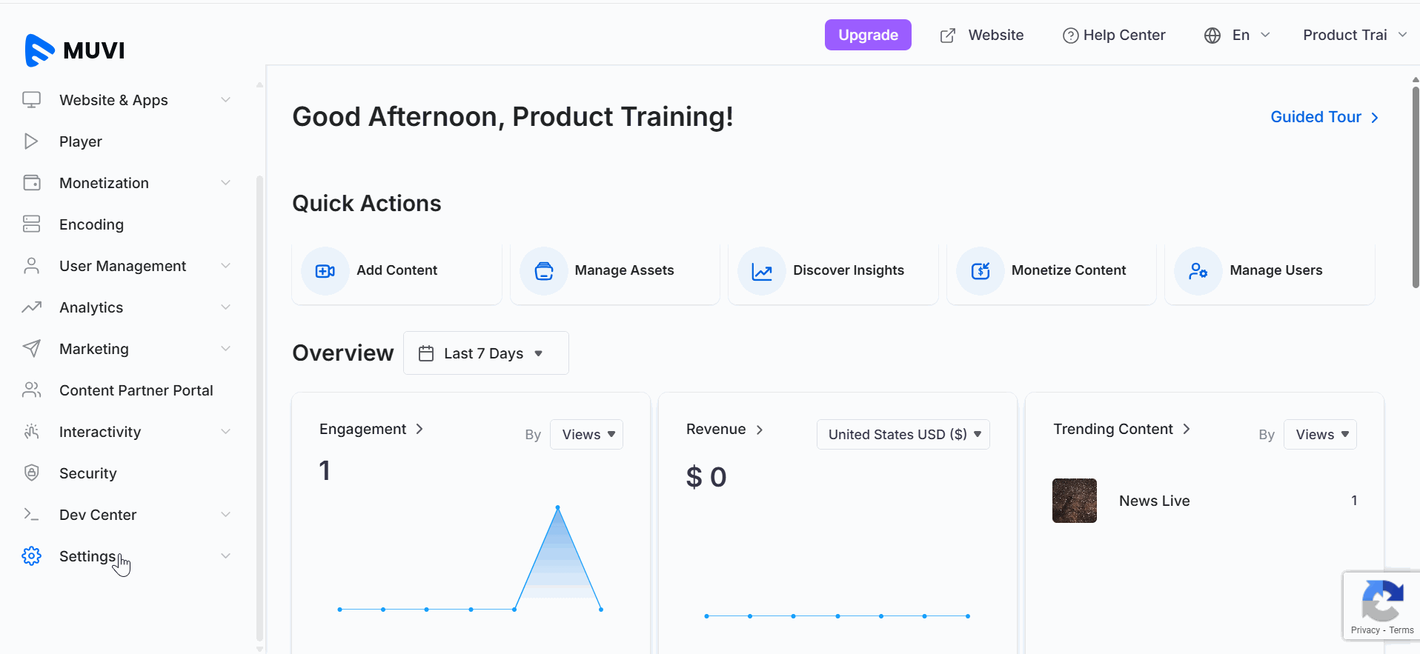This screenshot has height=654, width=1420.
Task: Click the News Live thumbnail
Action: tap(1074, 501)
